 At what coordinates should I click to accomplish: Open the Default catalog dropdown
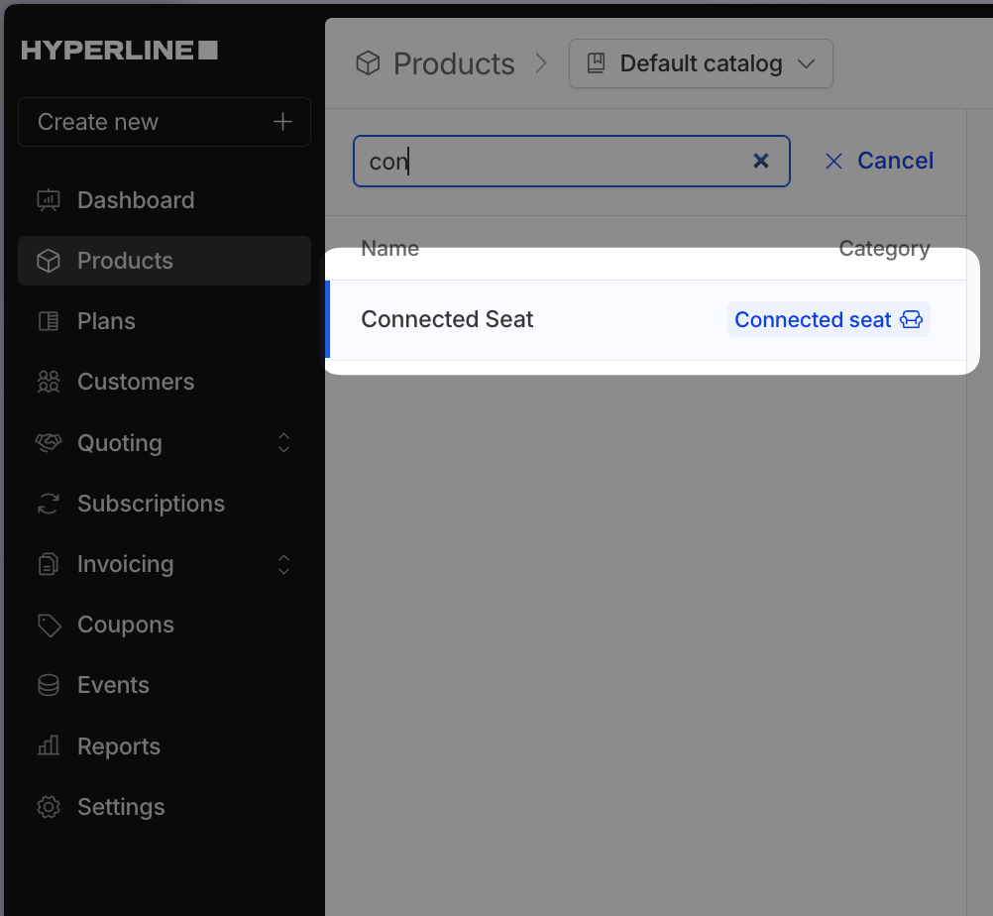pyautogui.click(x=701, y=63)
